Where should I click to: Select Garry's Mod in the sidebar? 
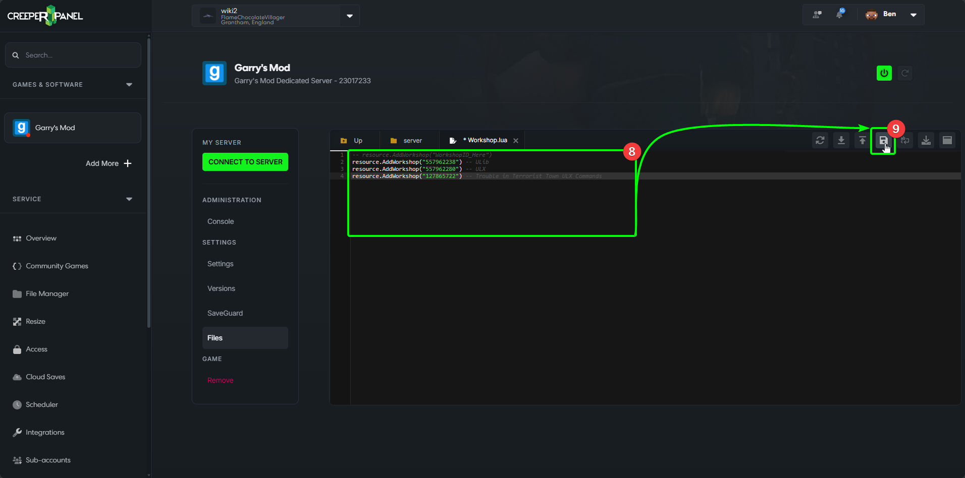click(73, 128)
